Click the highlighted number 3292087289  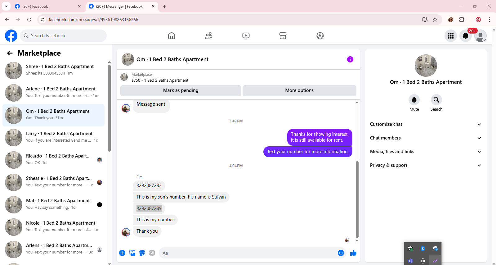(149, 208)
